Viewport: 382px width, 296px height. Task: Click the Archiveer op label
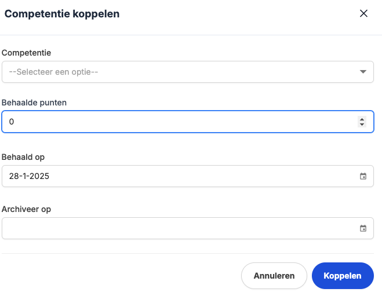tap(26, 209)
